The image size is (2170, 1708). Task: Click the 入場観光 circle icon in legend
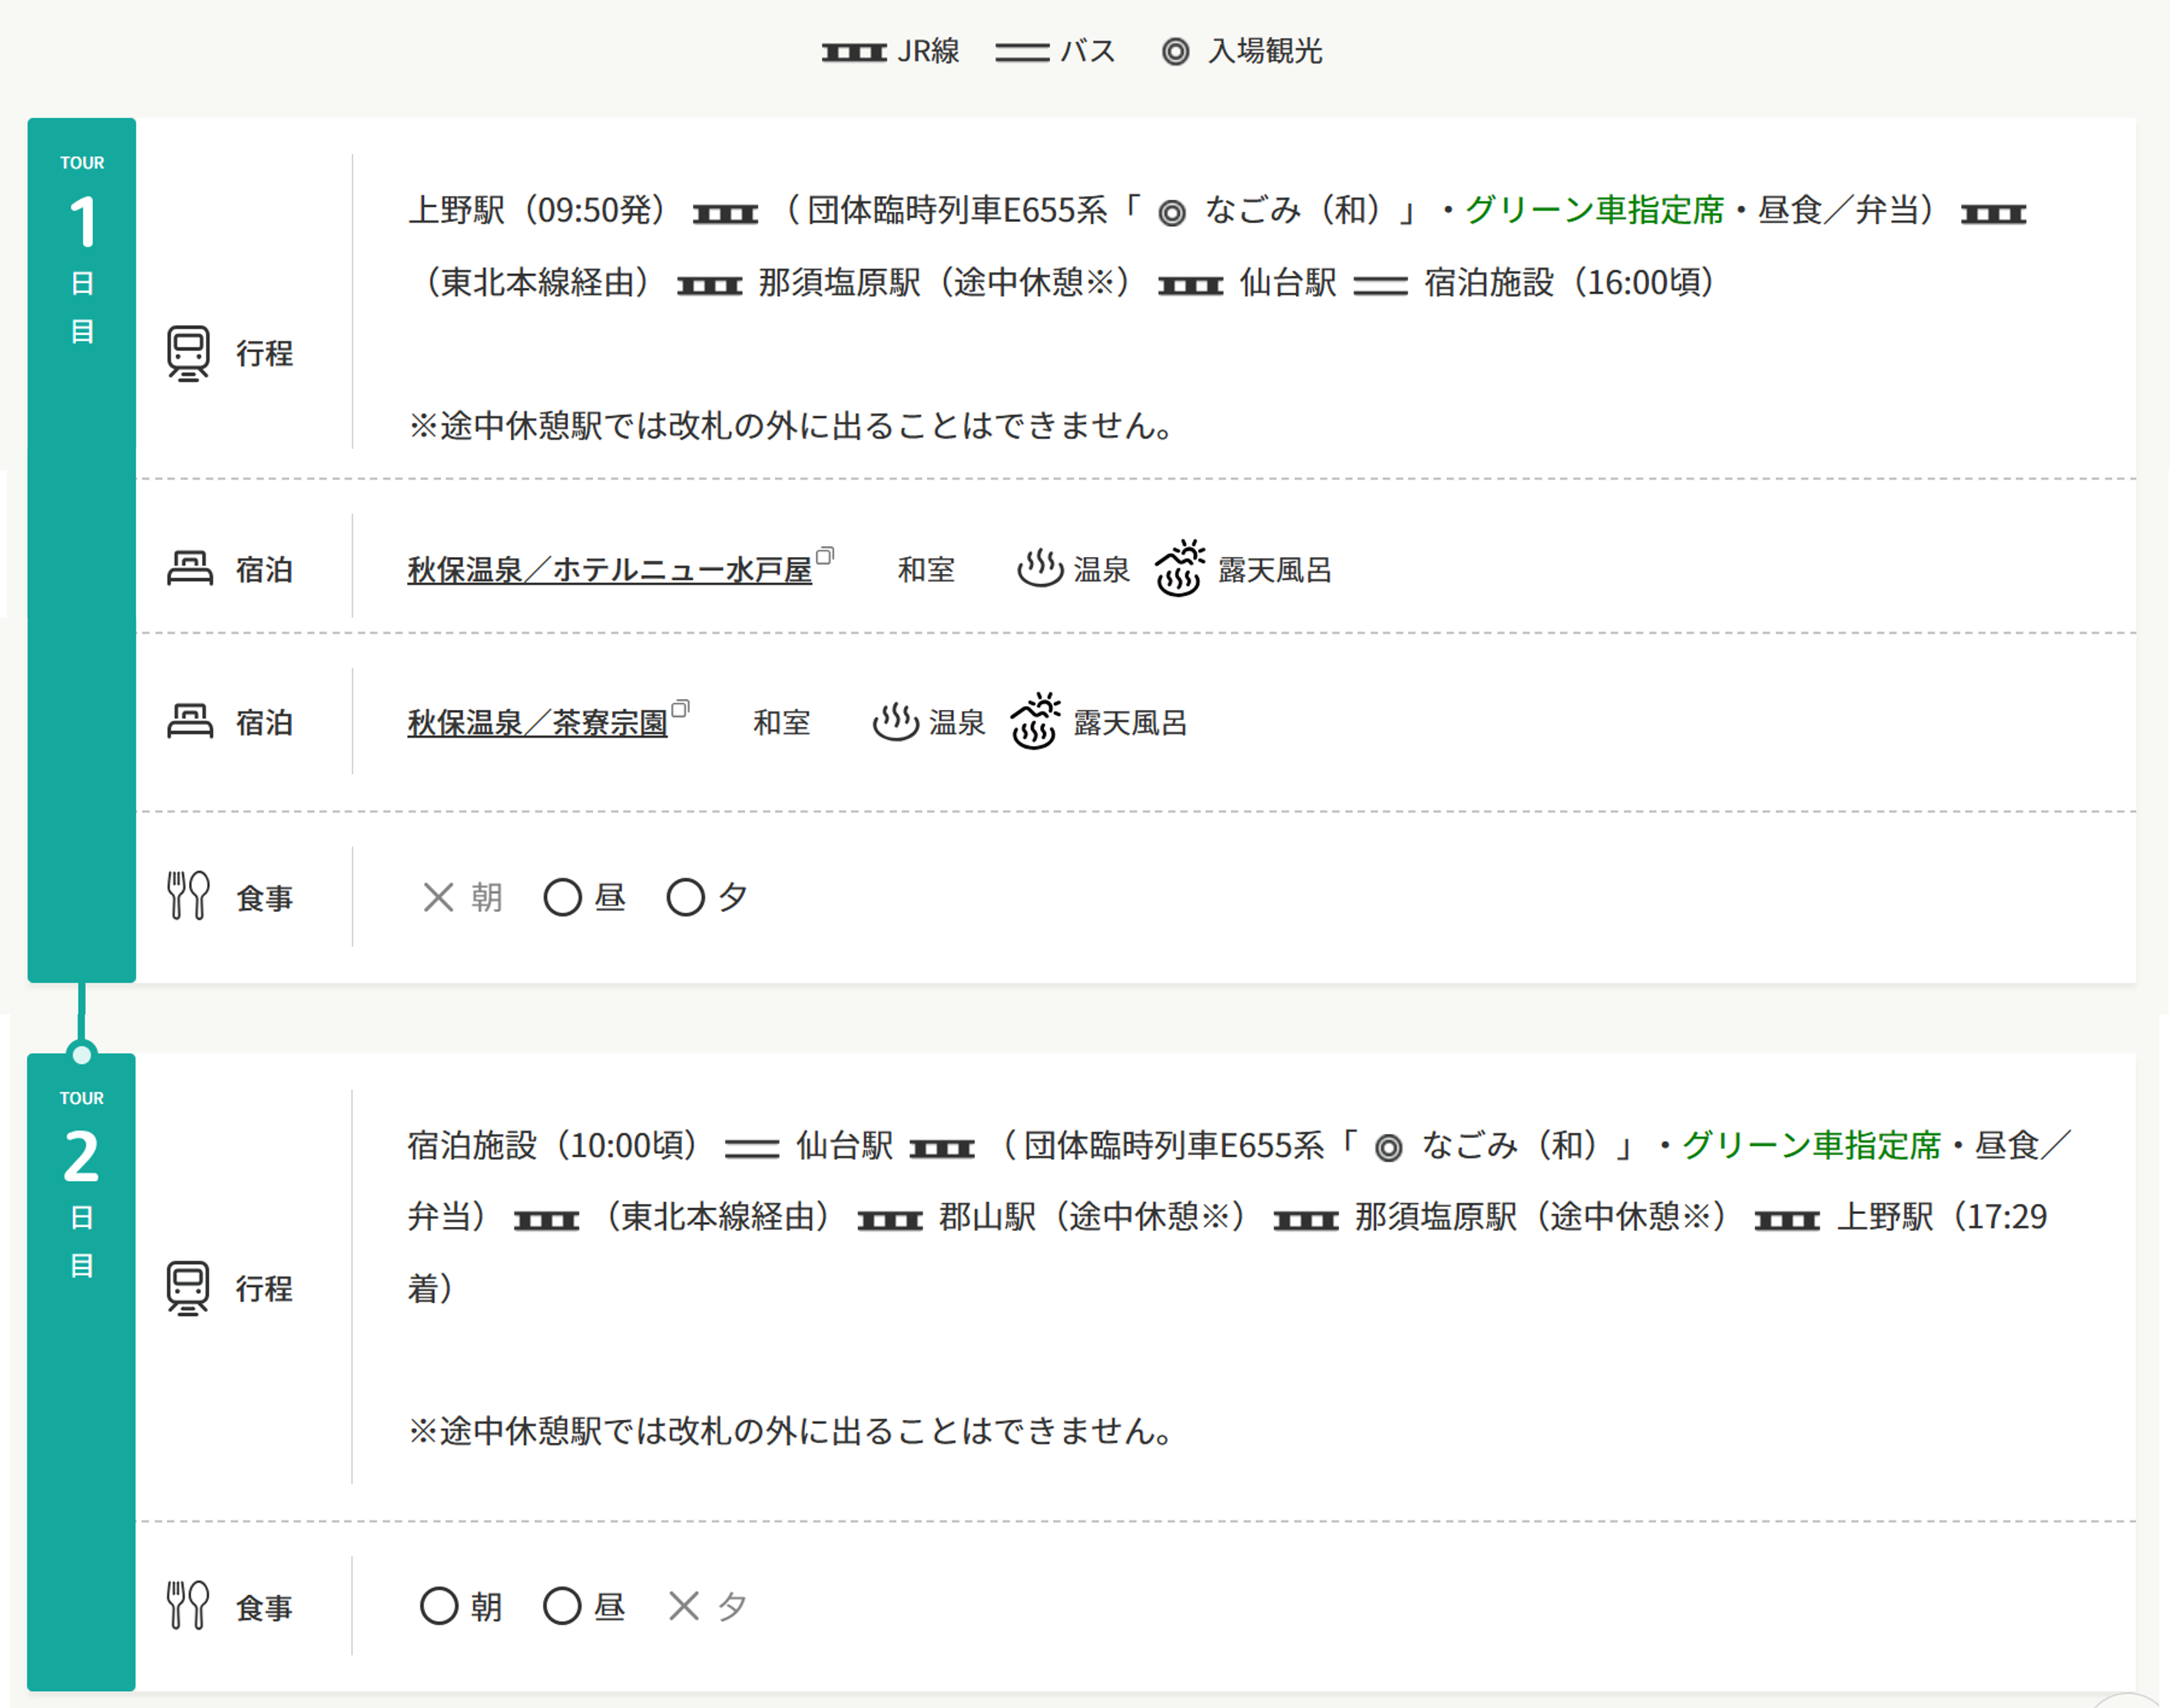[x=1175, y=52]
